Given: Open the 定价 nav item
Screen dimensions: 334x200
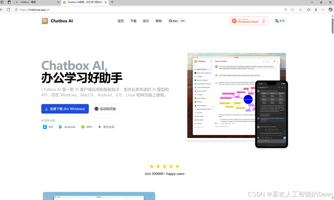Looking at the screenshot, I should [146, 21].
